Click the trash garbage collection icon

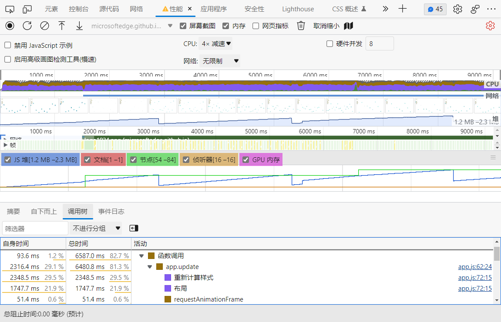tap(301, 26)
